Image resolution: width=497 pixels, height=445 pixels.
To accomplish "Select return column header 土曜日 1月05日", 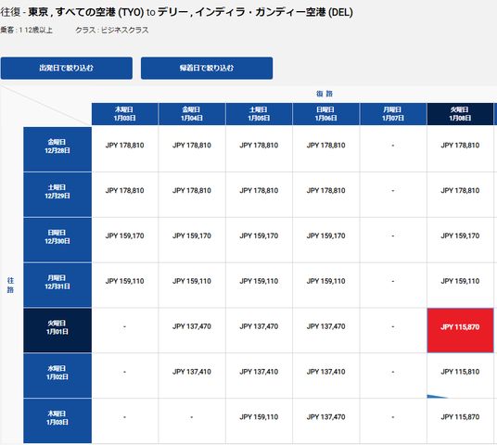I will 259,114.
